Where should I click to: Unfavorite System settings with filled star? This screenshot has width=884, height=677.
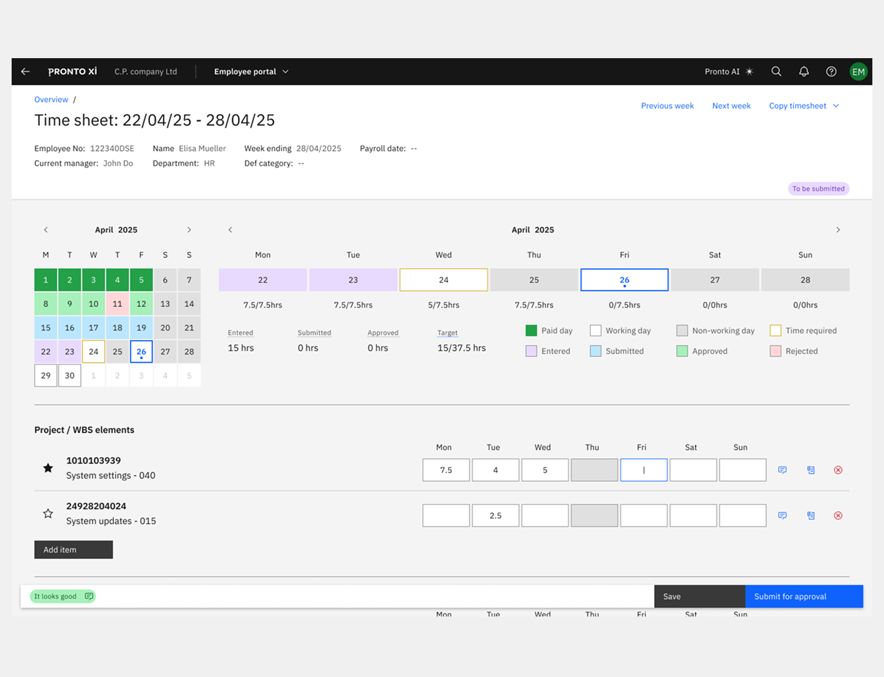[48, 468]
